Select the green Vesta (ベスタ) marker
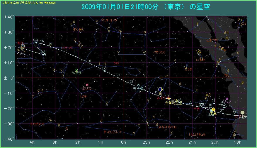Viewport: 257px width, 148px height. coord(76,70)
